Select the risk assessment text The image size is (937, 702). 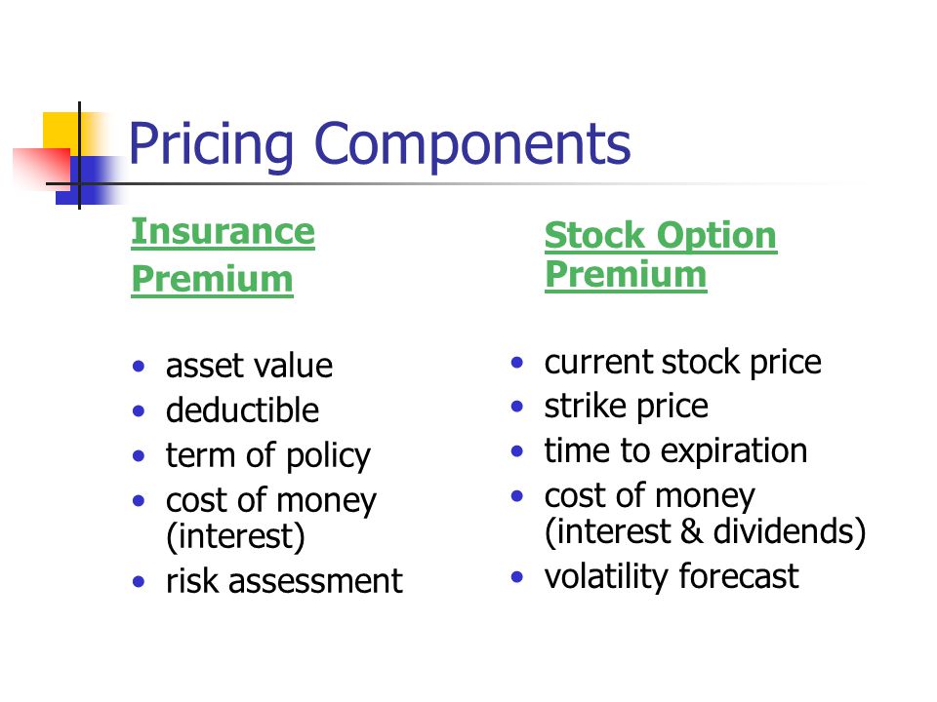point(284,581)
